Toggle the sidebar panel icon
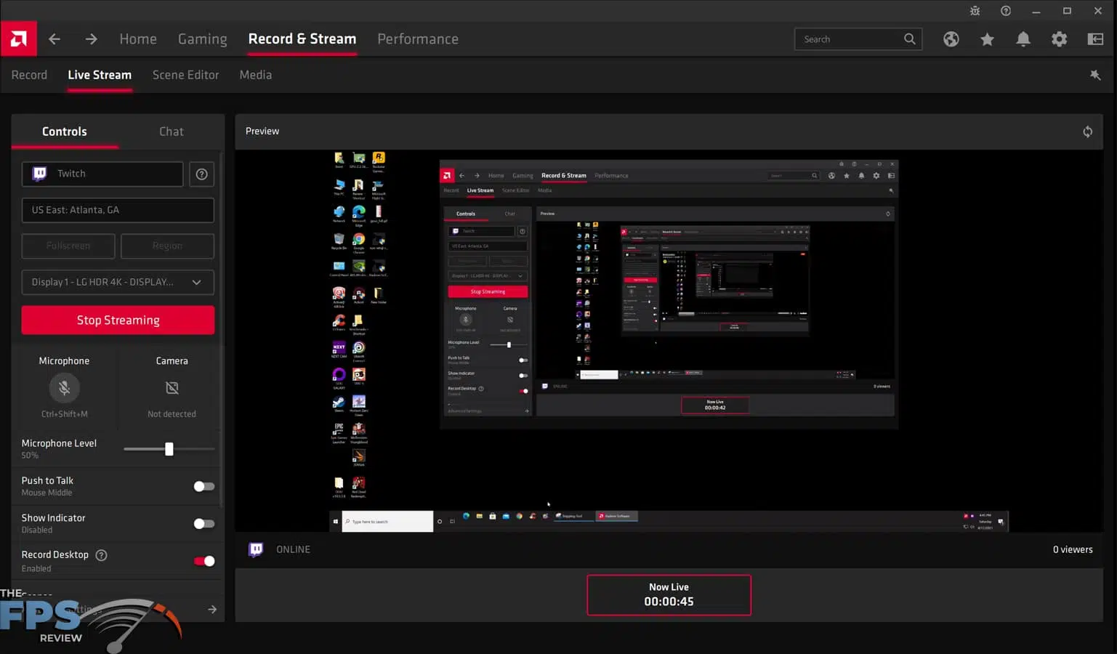1117x654 pixels. [1095, 39]
